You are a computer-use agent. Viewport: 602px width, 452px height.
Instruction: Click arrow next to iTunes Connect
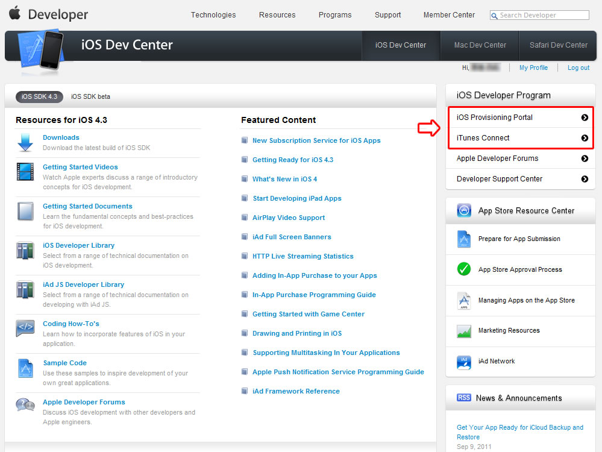[x=585, y=138]
